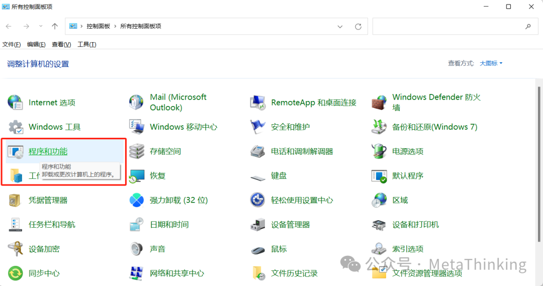543x286 pixels.
Task: Open the Internet 选项 globe icon
Action: tap(15, 103)
